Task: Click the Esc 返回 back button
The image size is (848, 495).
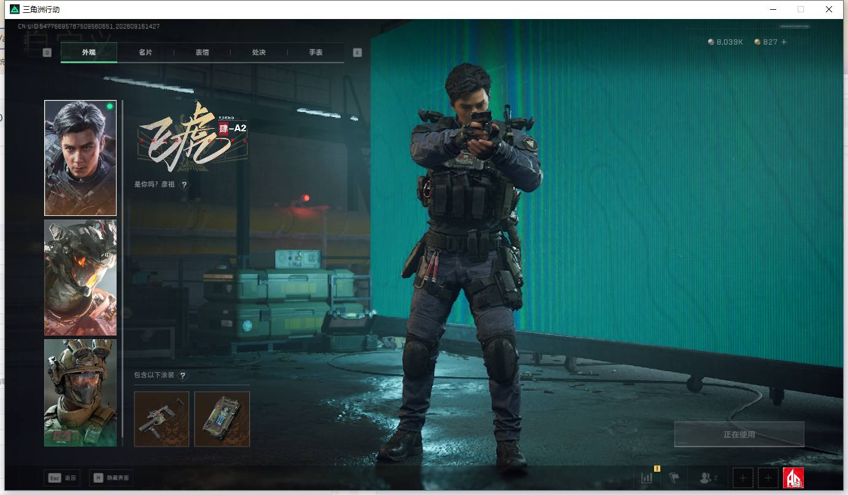Action: (63, 478)
